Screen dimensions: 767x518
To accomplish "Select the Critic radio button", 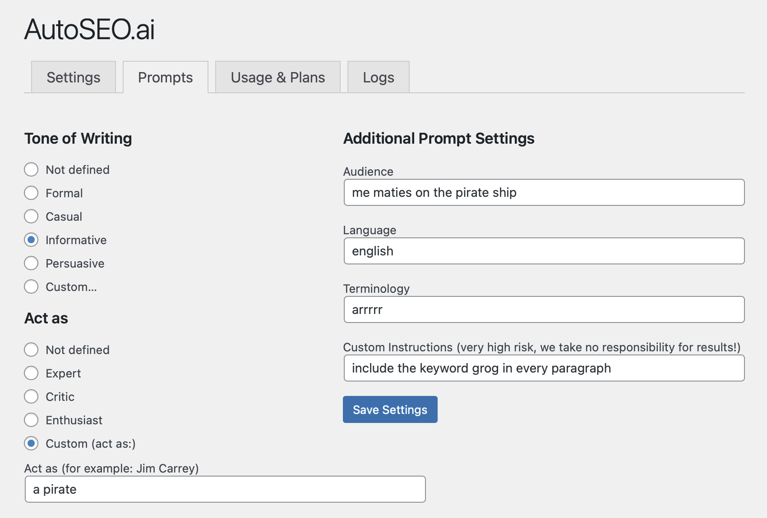I will (x=31, y=397).
